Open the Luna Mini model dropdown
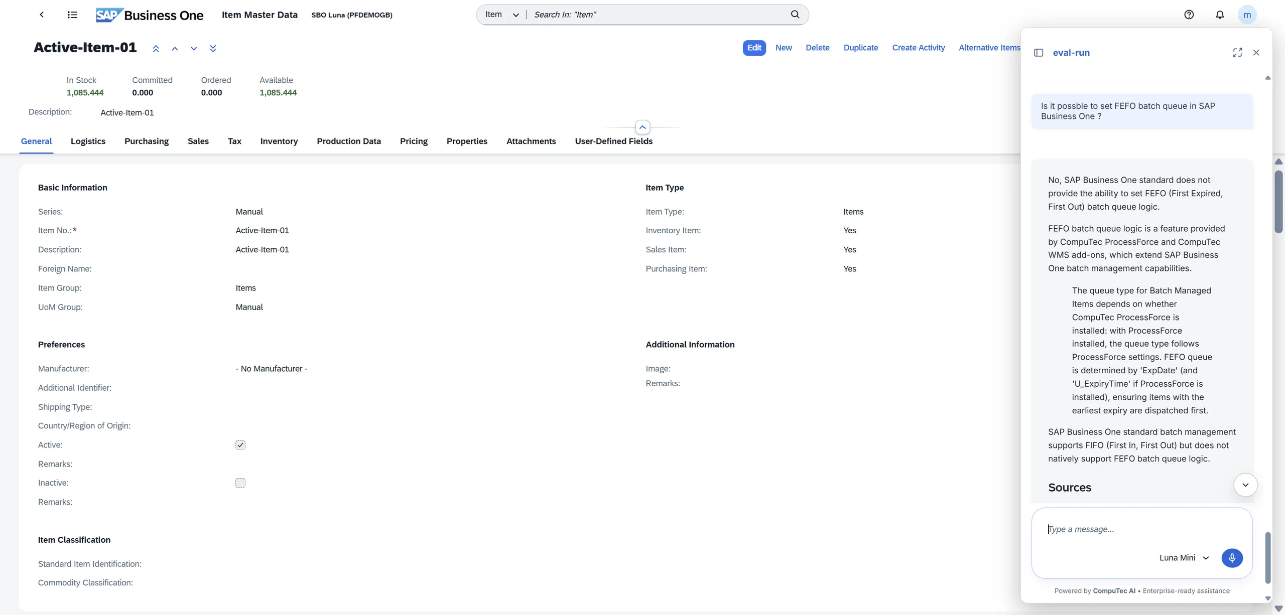Screen dimensions: 1285x615 coord(1184,558)
